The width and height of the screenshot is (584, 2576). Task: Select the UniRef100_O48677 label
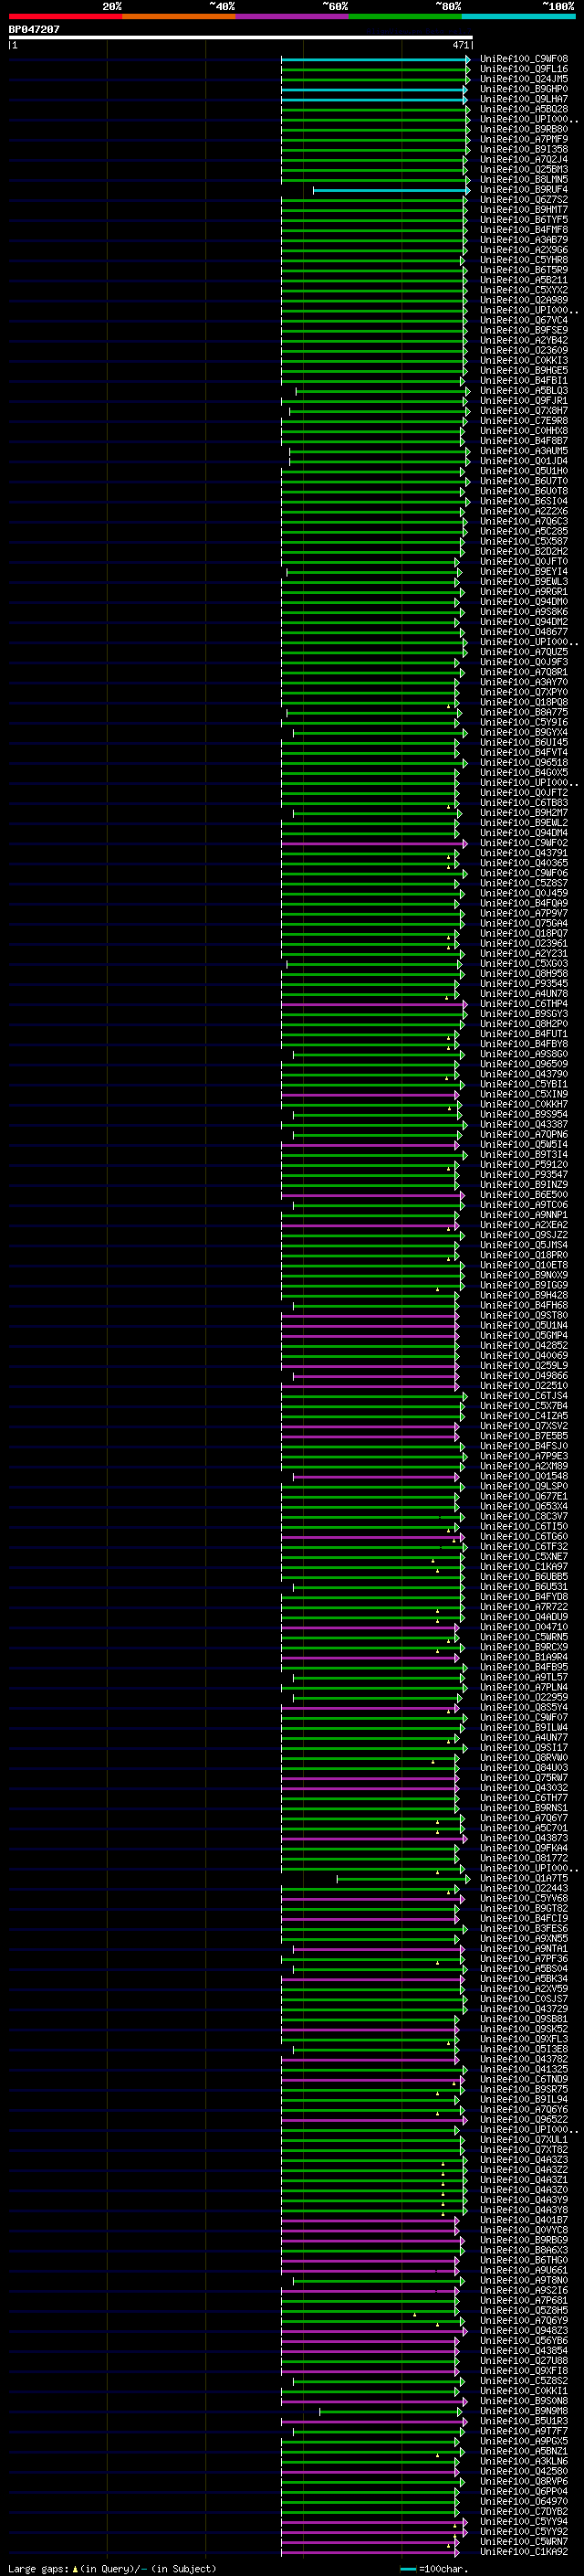pos(523,632)
